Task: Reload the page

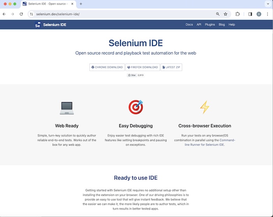Action: (21, 14)
